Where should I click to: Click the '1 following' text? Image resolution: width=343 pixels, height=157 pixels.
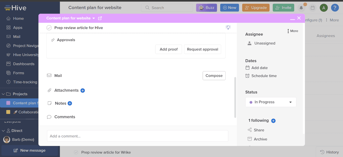point(258,121)
